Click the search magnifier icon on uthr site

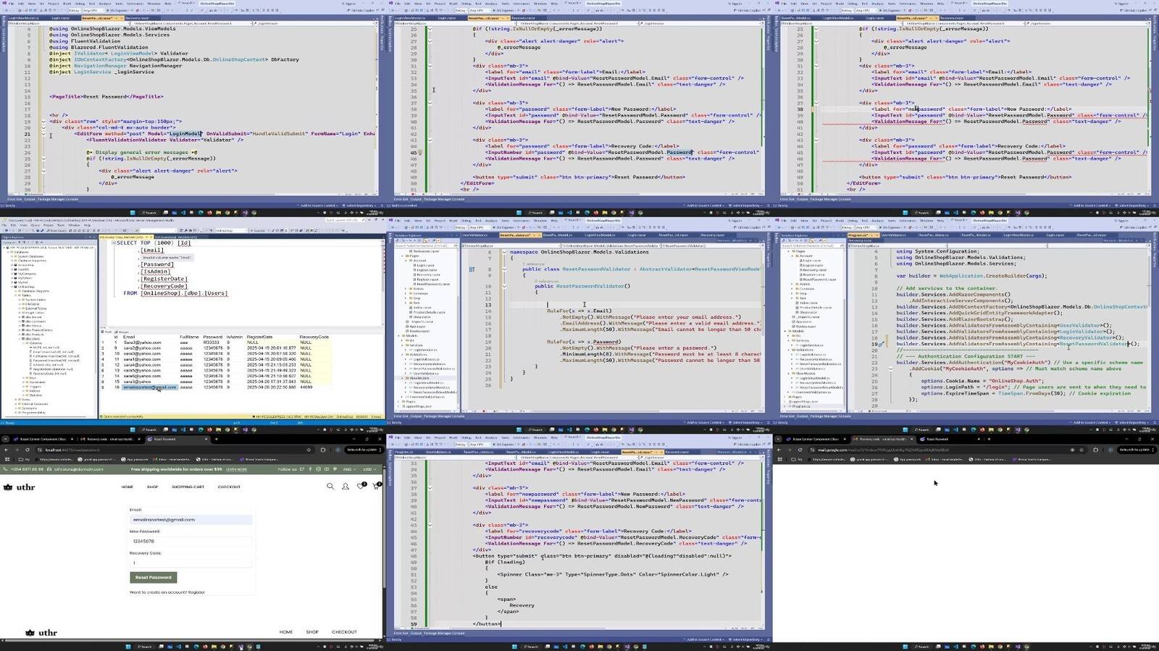(x=330, y=487)
